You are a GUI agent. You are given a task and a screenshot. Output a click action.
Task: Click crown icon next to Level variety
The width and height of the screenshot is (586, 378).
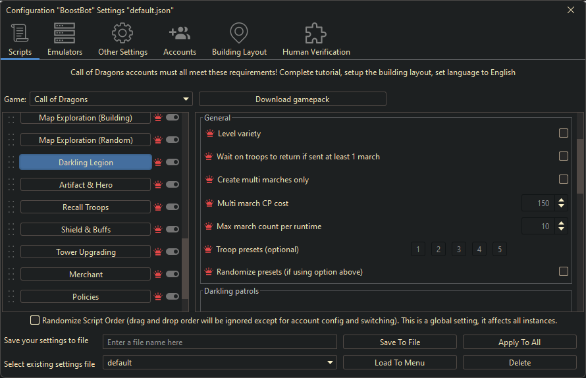coord(210,134)
